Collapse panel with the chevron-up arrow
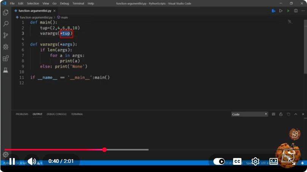This screenshot has width=307, height=172. click(x=296, y=114)
